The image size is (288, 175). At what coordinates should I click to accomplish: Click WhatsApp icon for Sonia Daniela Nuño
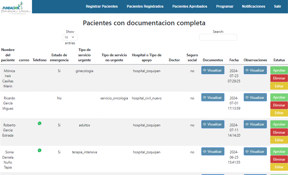click(x=40, y=150)
